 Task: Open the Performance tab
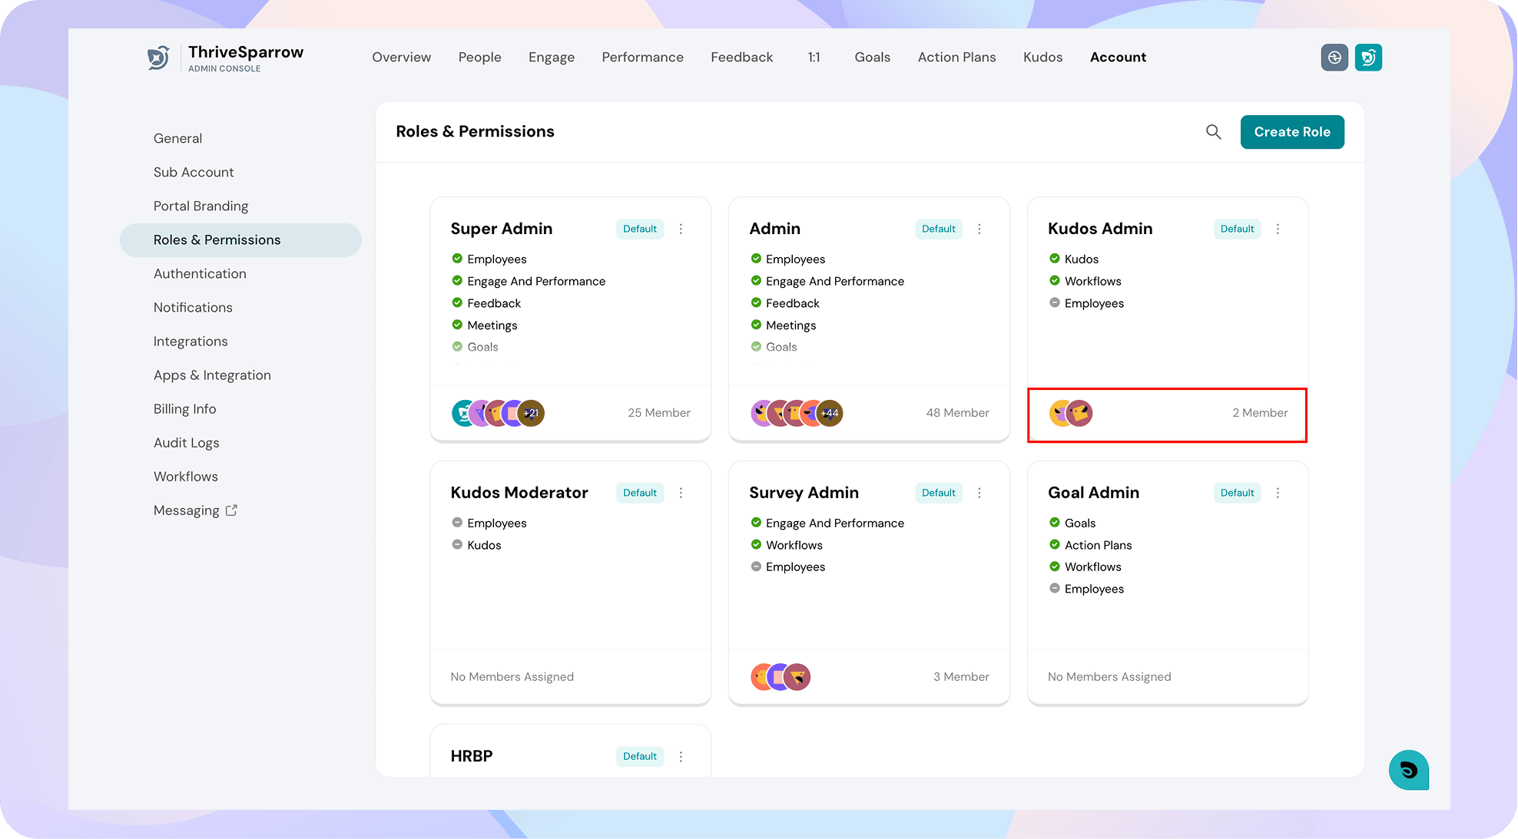(643, 58)
